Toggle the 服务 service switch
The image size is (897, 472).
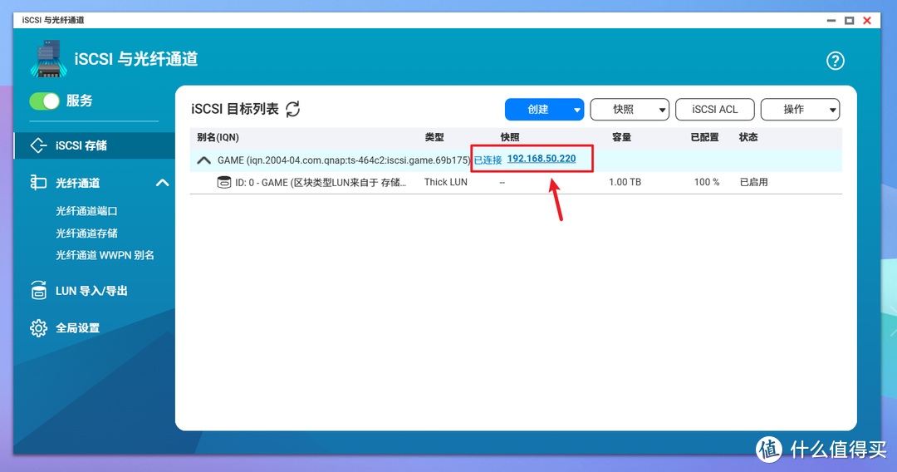point(44,101)
